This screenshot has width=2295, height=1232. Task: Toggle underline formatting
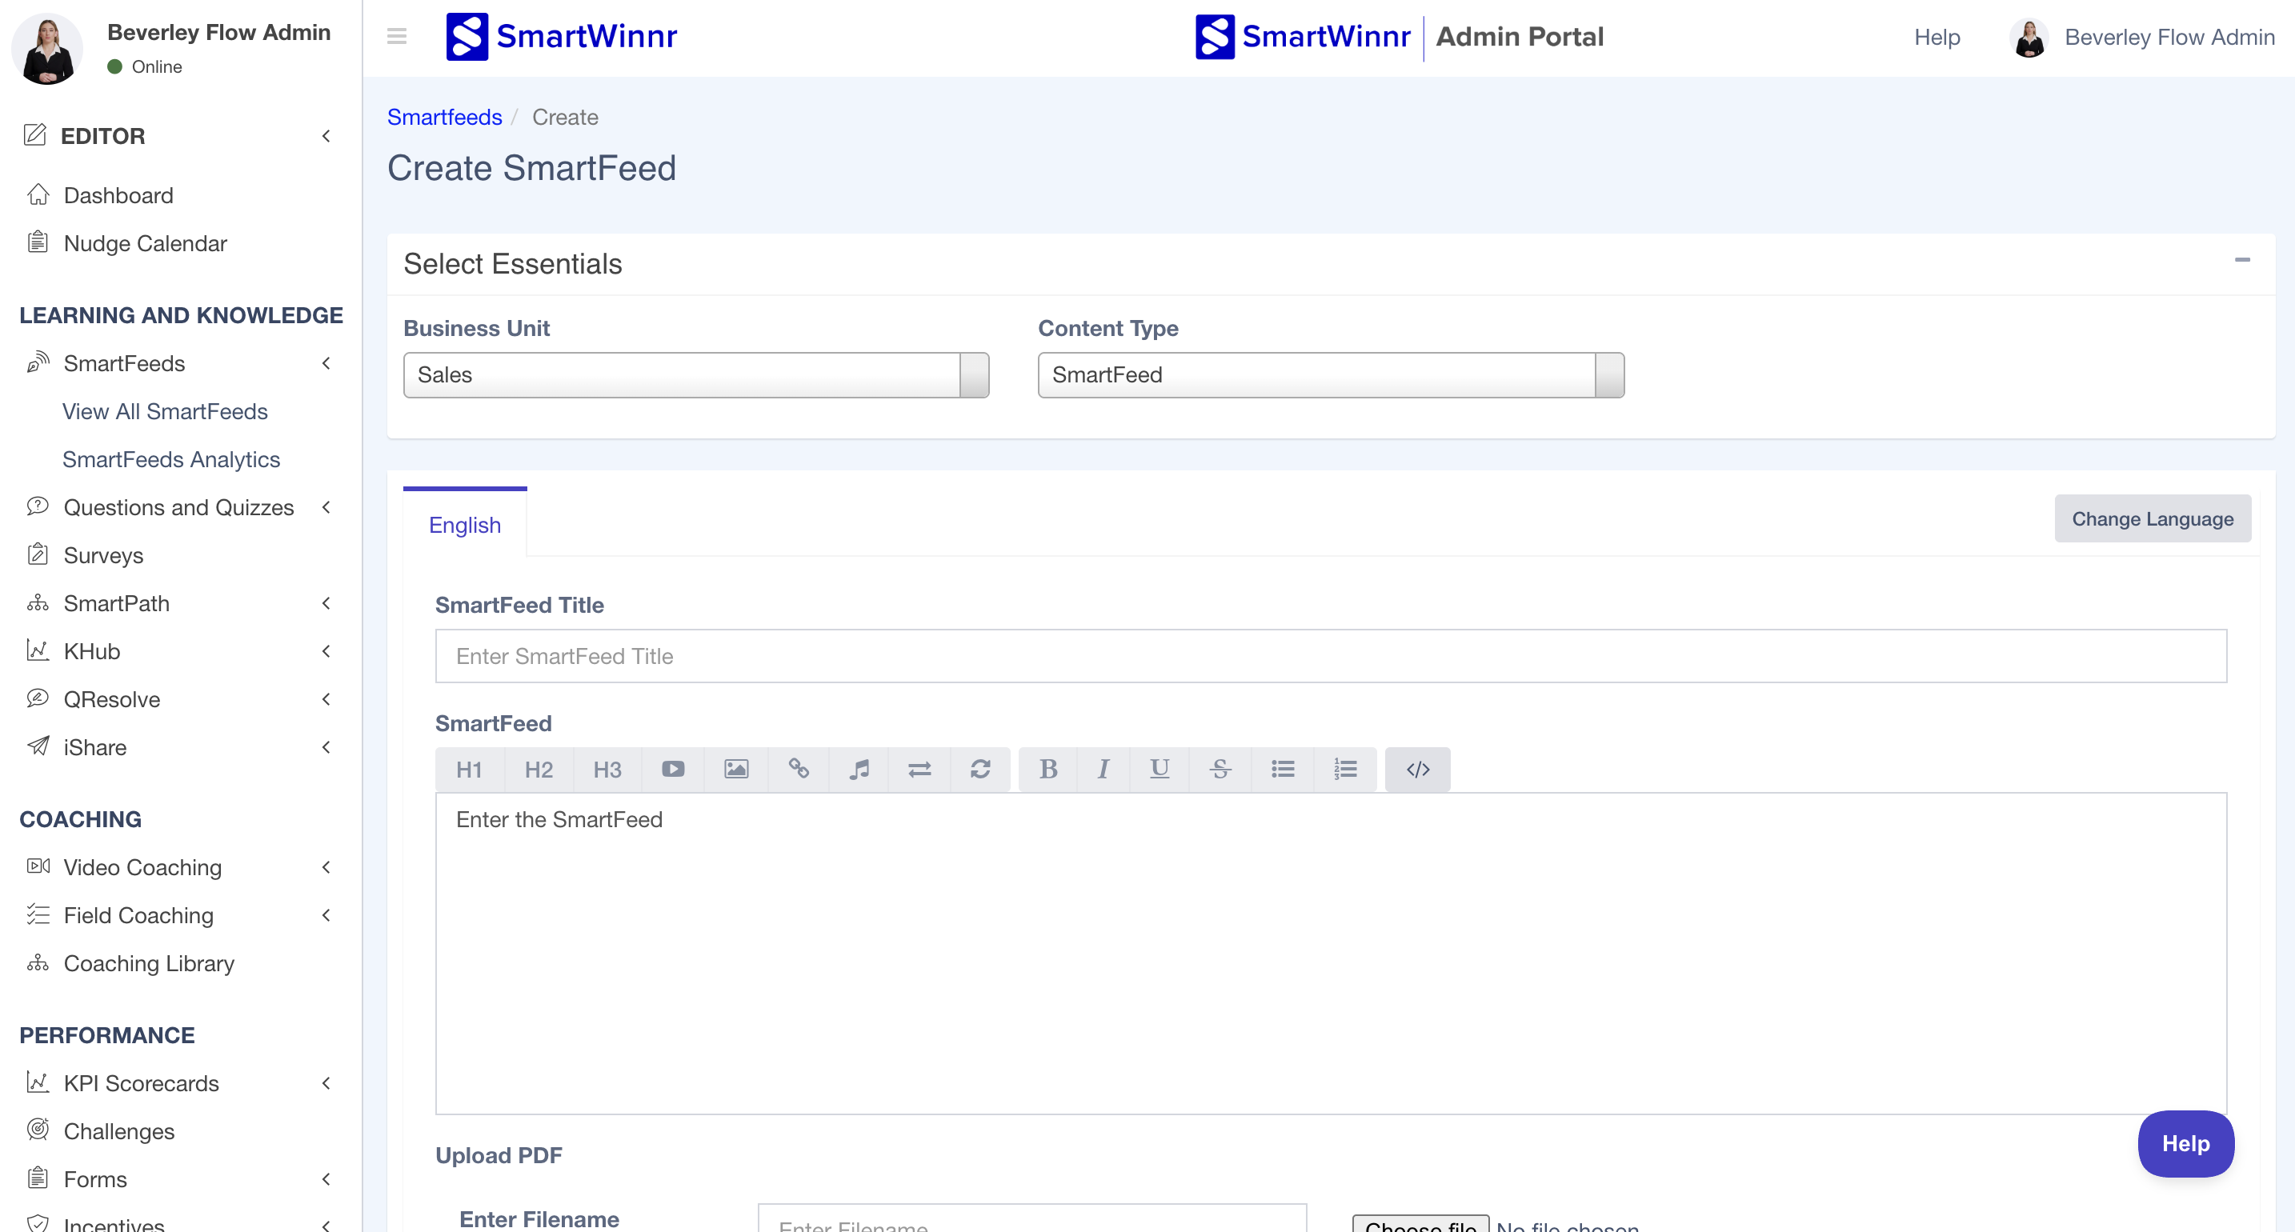[1159, 769]
